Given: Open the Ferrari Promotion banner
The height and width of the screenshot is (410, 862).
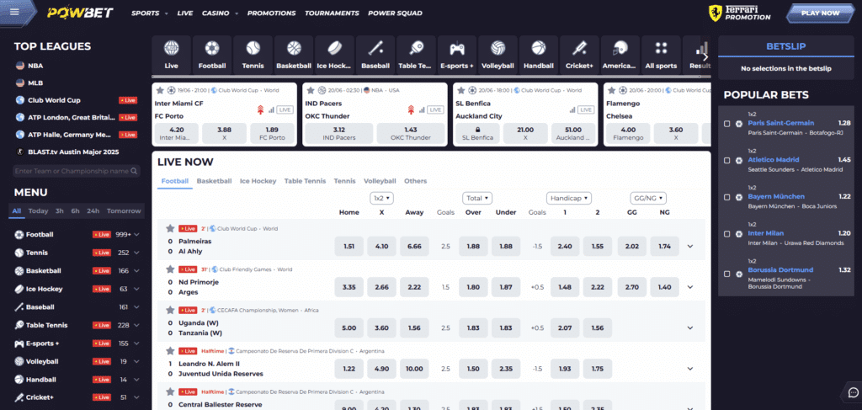Looking at the screenshot, I should pos(740,13).
